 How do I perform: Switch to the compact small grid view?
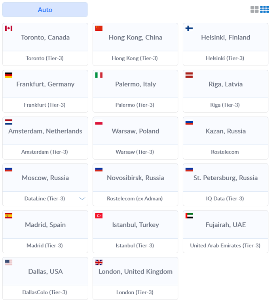[x=264, y=9]
